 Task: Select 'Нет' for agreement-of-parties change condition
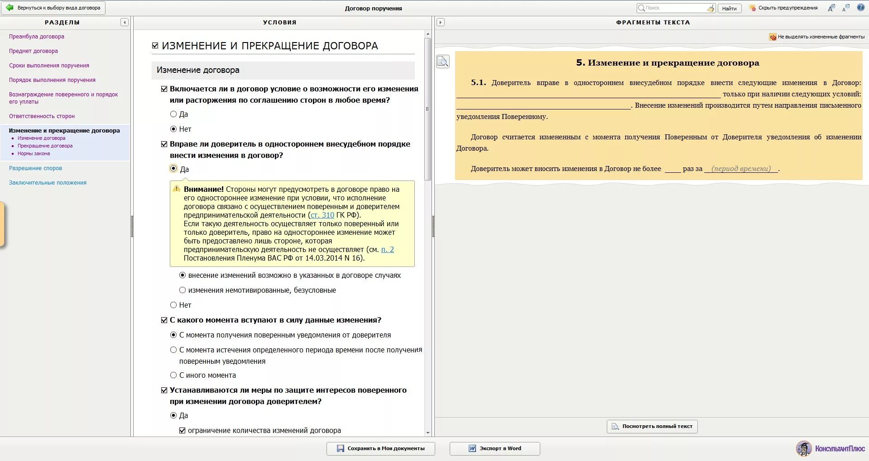click(x=173, y=129)
